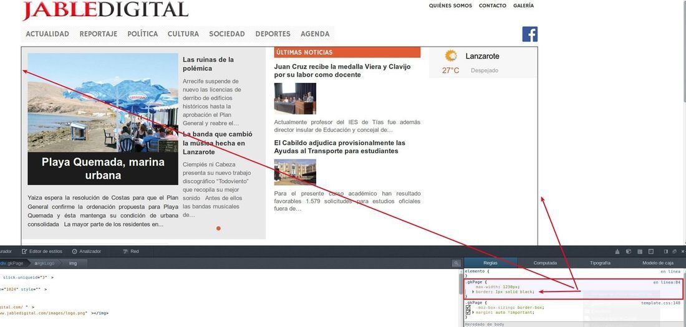Switch to the Computada tab
686x327 pixels.
point(545,263)
